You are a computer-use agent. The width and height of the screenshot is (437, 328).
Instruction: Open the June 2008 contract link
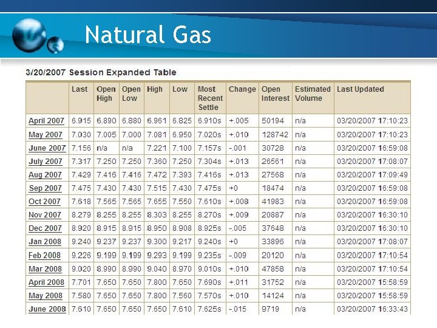coord(47,309)
